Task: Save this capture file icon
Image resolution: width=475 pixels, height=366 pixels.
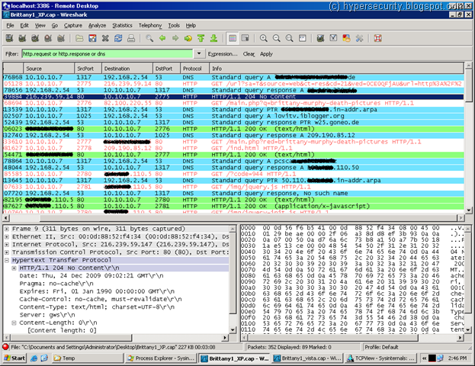Action: click(92, 38)
